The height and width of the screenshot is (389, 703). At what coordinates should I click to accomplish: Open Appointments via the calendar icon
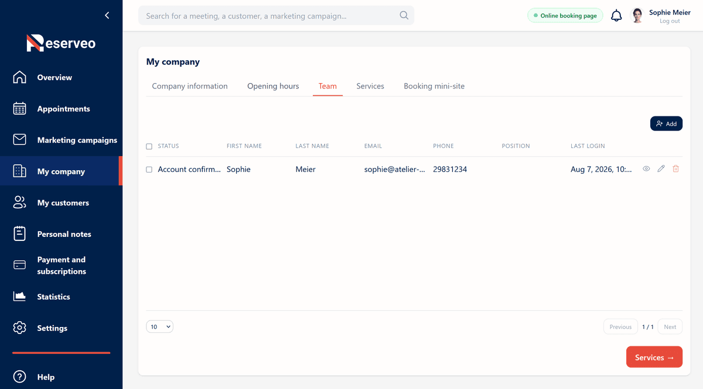(x=20, y=109)
